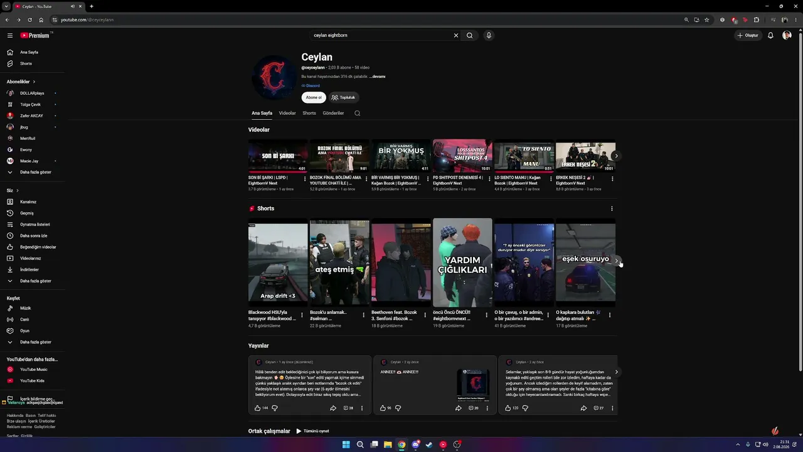This screenshot has height=452, width=803.
Task: Open the Discord link on the channel
Action: (311, 85)
